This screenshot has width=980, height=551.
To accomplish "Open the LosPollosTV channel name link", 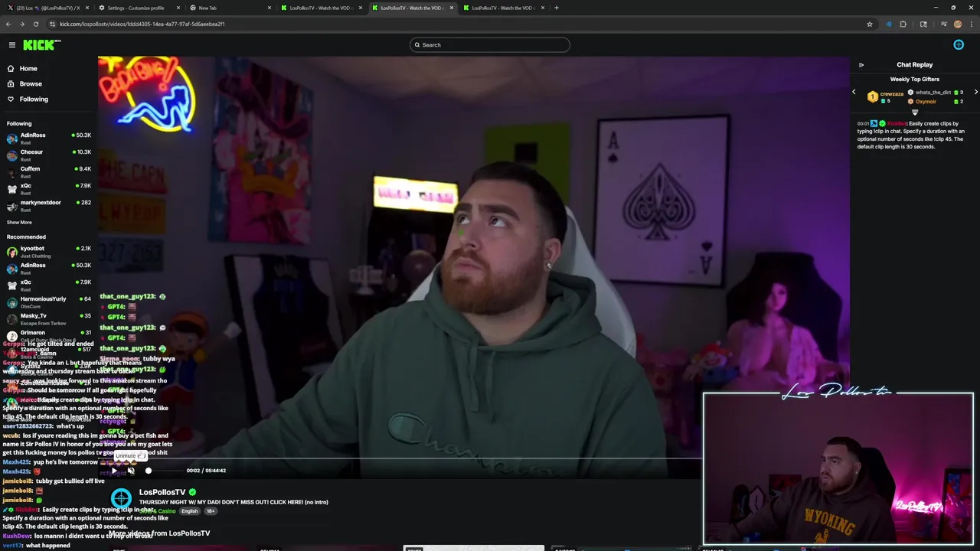I will point(162,492).
